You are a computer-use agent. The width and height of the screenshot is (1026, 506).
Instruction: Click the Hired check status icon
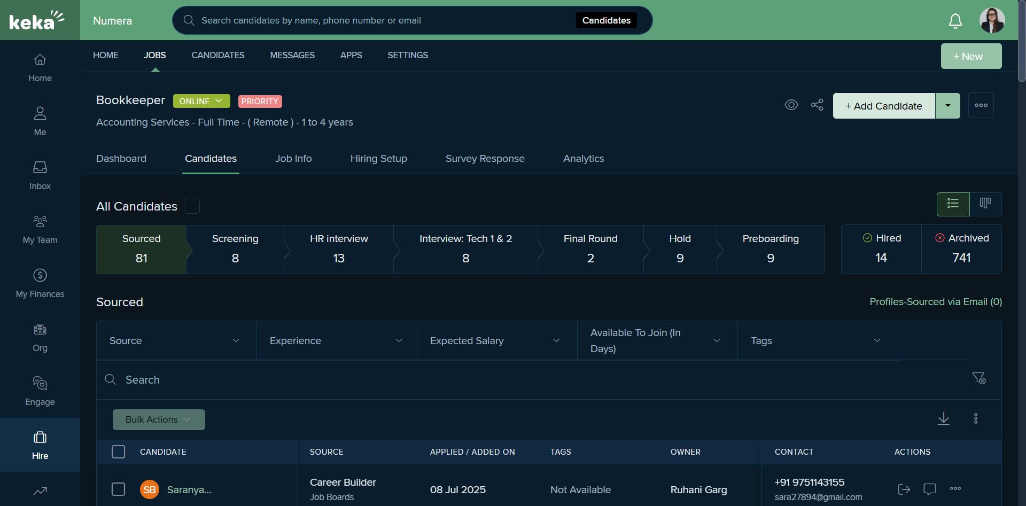[x=868, y=238]
